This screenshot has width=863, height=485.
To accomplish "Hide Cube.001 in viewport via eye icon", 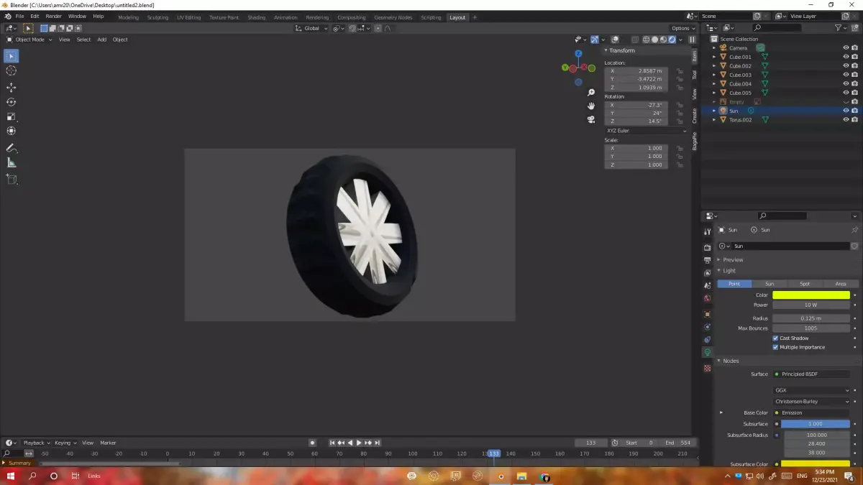I will [x=846, y=57].
